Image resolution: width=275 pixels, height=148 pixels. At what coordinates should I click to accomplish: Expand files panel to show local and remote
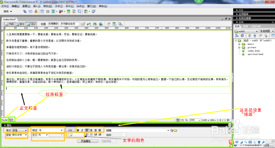click(273, 36)
